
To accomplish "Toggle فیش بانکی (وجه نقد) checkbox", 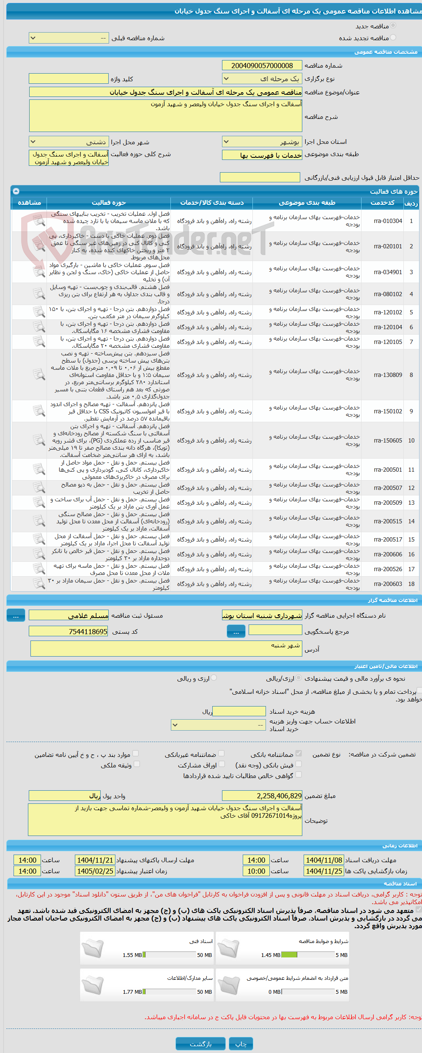I will pyautogui.click(x=299, y=764).
